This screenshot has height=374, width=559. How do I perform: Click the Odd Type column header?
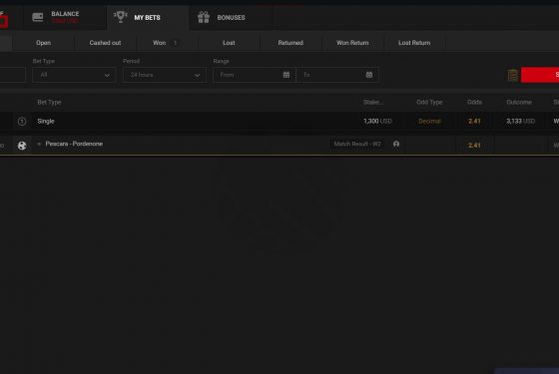429,102
